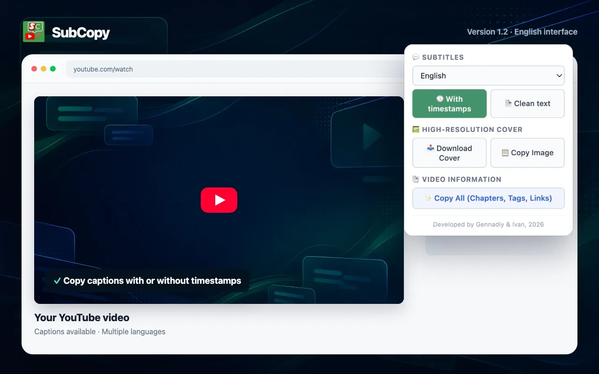
Task: Copy subtitles With timestamps
Action: 449,104
